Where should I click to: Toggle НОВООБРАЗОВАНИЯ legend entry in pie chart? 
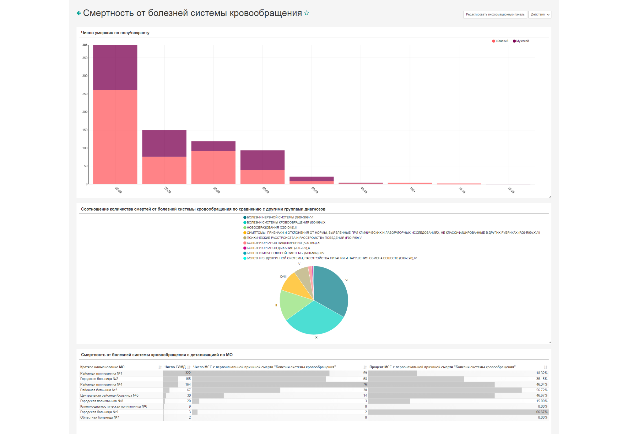[270, 228]
